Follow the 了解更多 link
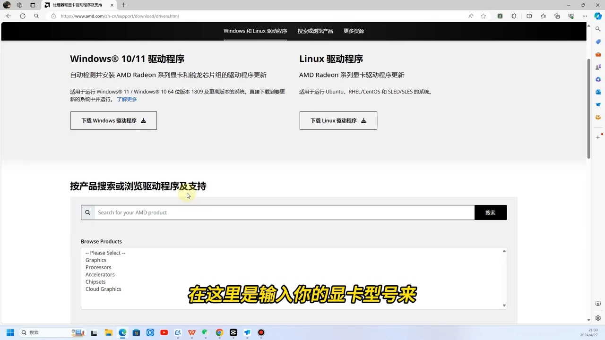Image resolution: width=605 pixels, height=340 pixels. (127, 99)
